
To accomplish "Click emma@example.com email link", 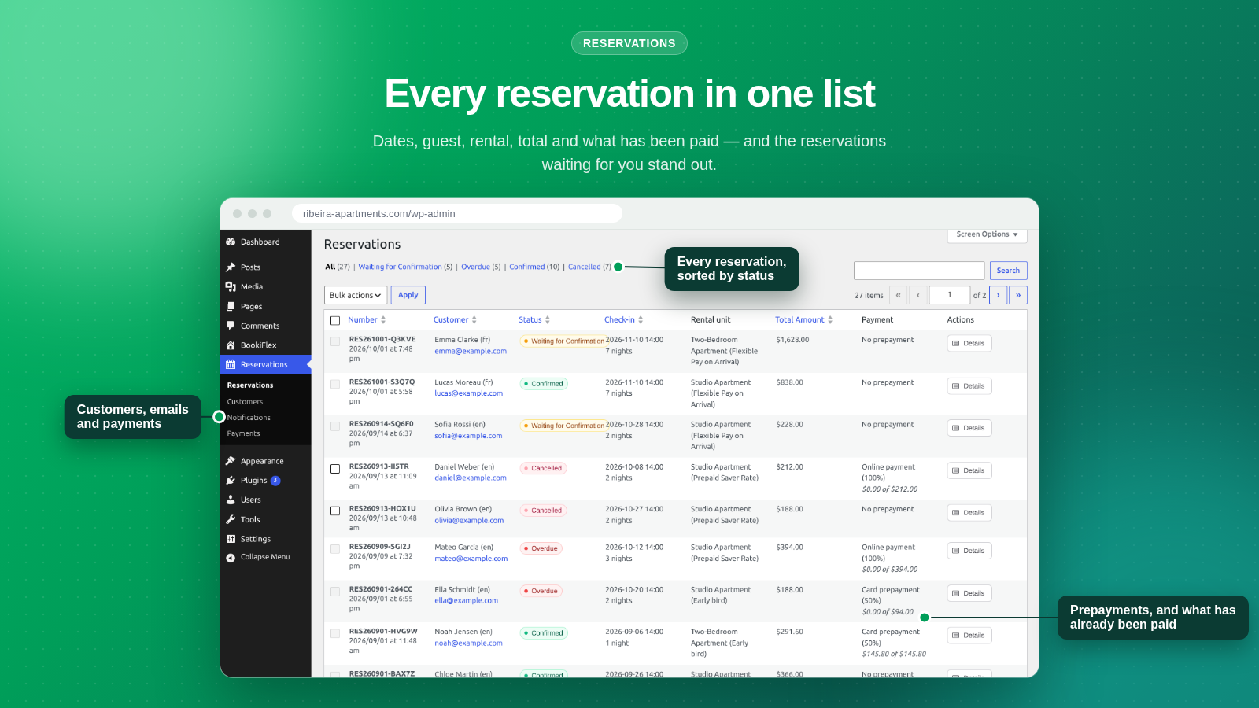I will coord(471,352).
